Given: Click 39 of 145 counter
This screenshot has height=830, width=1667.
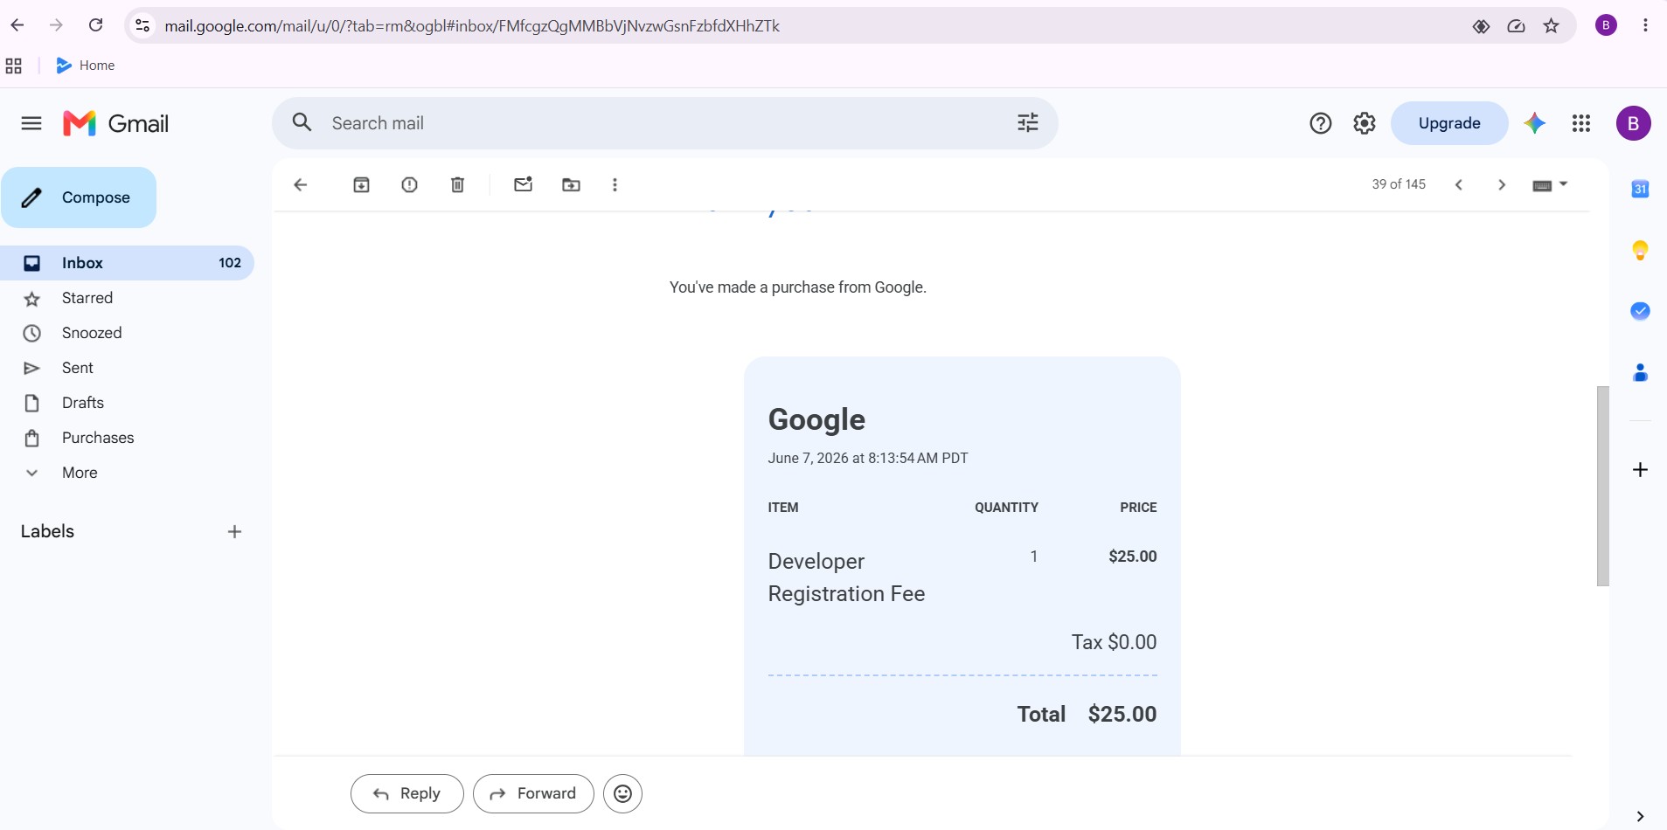Looking at the screenshot, I should (x=1399, y=184).
